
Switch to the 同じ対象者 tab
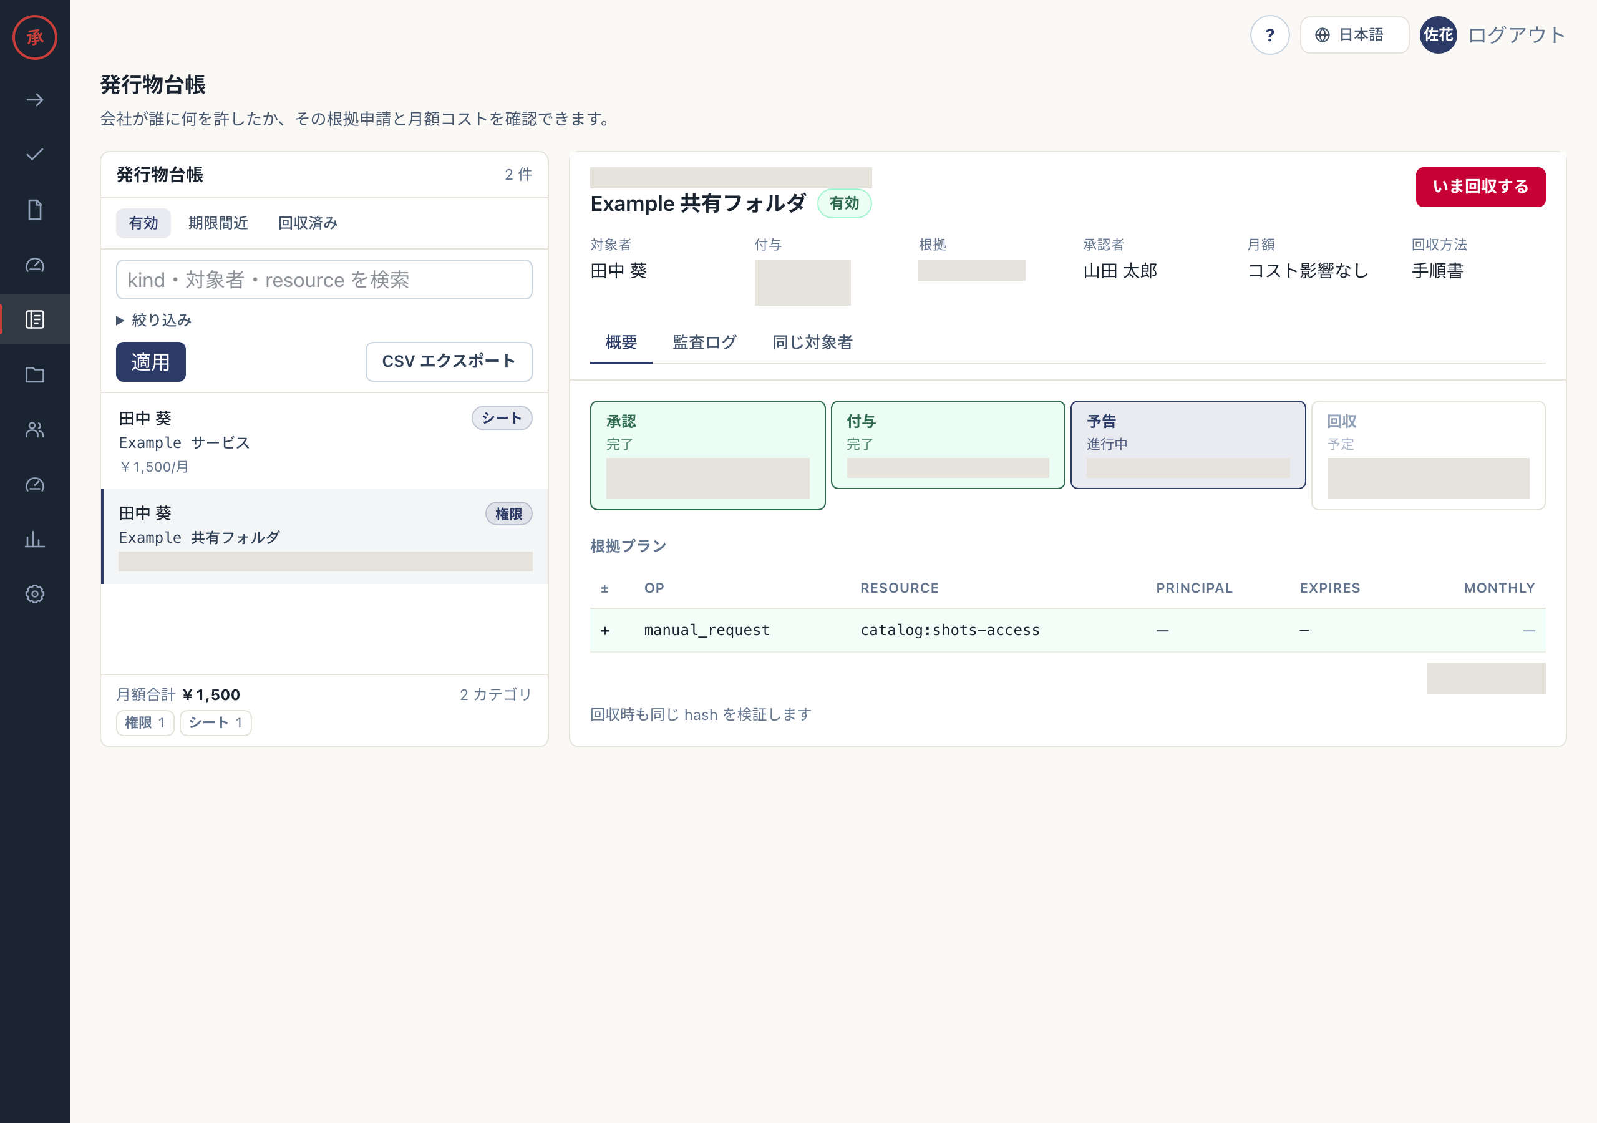pos(812,343)
